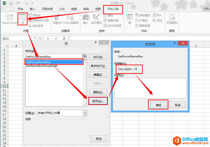The width and height of the screenshot is (210, 147).
Task: Switch to the Home (开始) tab
Action: [x=20, y=9]
